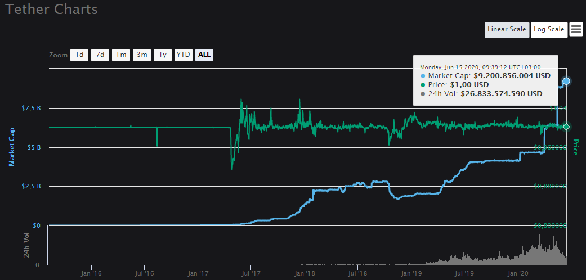Set zoom range to YTD

(x=184, y=55)
